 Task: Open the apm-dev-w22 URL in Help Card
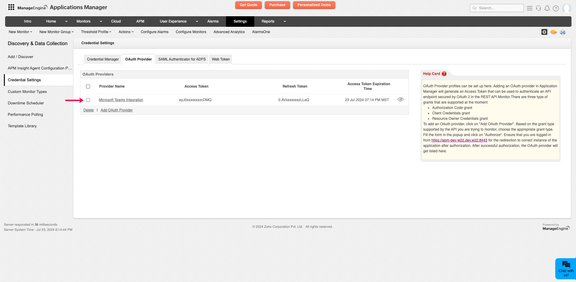pos(459,140)
